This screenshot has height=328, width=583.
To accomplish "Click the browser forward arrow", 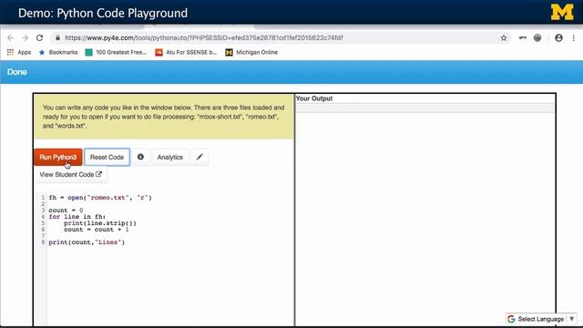I will point(25,38).
